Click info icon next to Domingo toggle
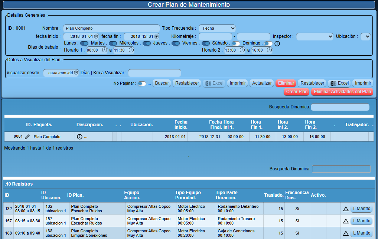Screen dimensions: 378x239 click(x=277, y=44)
